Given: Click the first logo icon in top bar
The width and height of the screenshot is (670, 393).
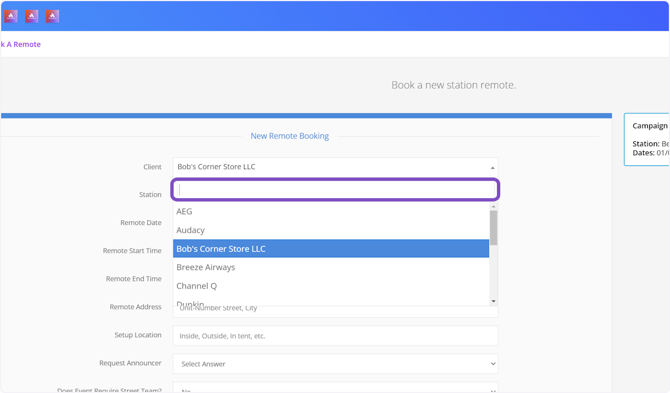Looking at the screenshot, I should click(11, 16).
